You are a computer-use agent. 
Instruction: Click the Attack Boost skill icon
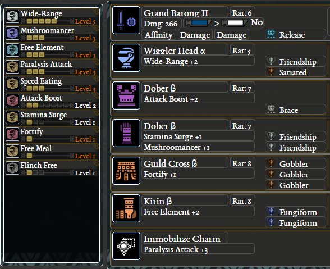pos(12,101)
